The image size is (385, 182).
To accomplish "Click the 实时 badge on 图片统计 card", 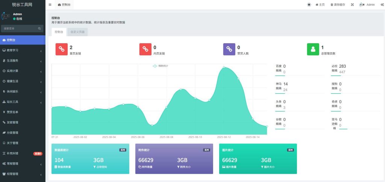I will (x=291, y=150).
